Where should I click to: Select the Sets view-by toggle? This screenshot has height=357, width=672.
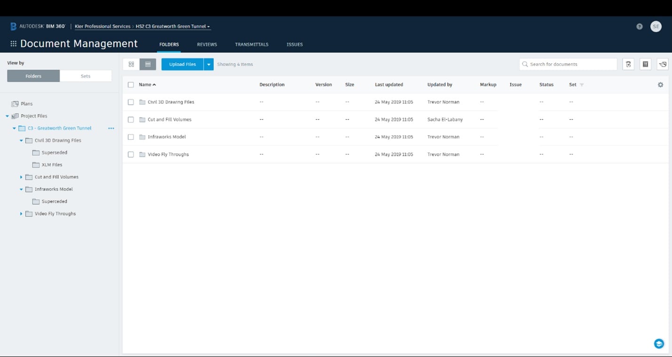tap(86, 76)
